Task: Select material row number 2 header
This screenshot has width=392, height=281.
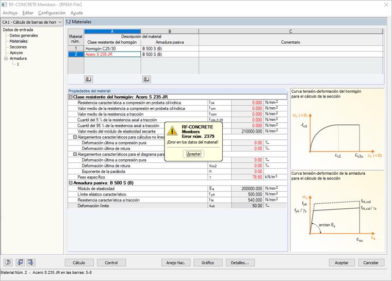Action: pos(76,54)
